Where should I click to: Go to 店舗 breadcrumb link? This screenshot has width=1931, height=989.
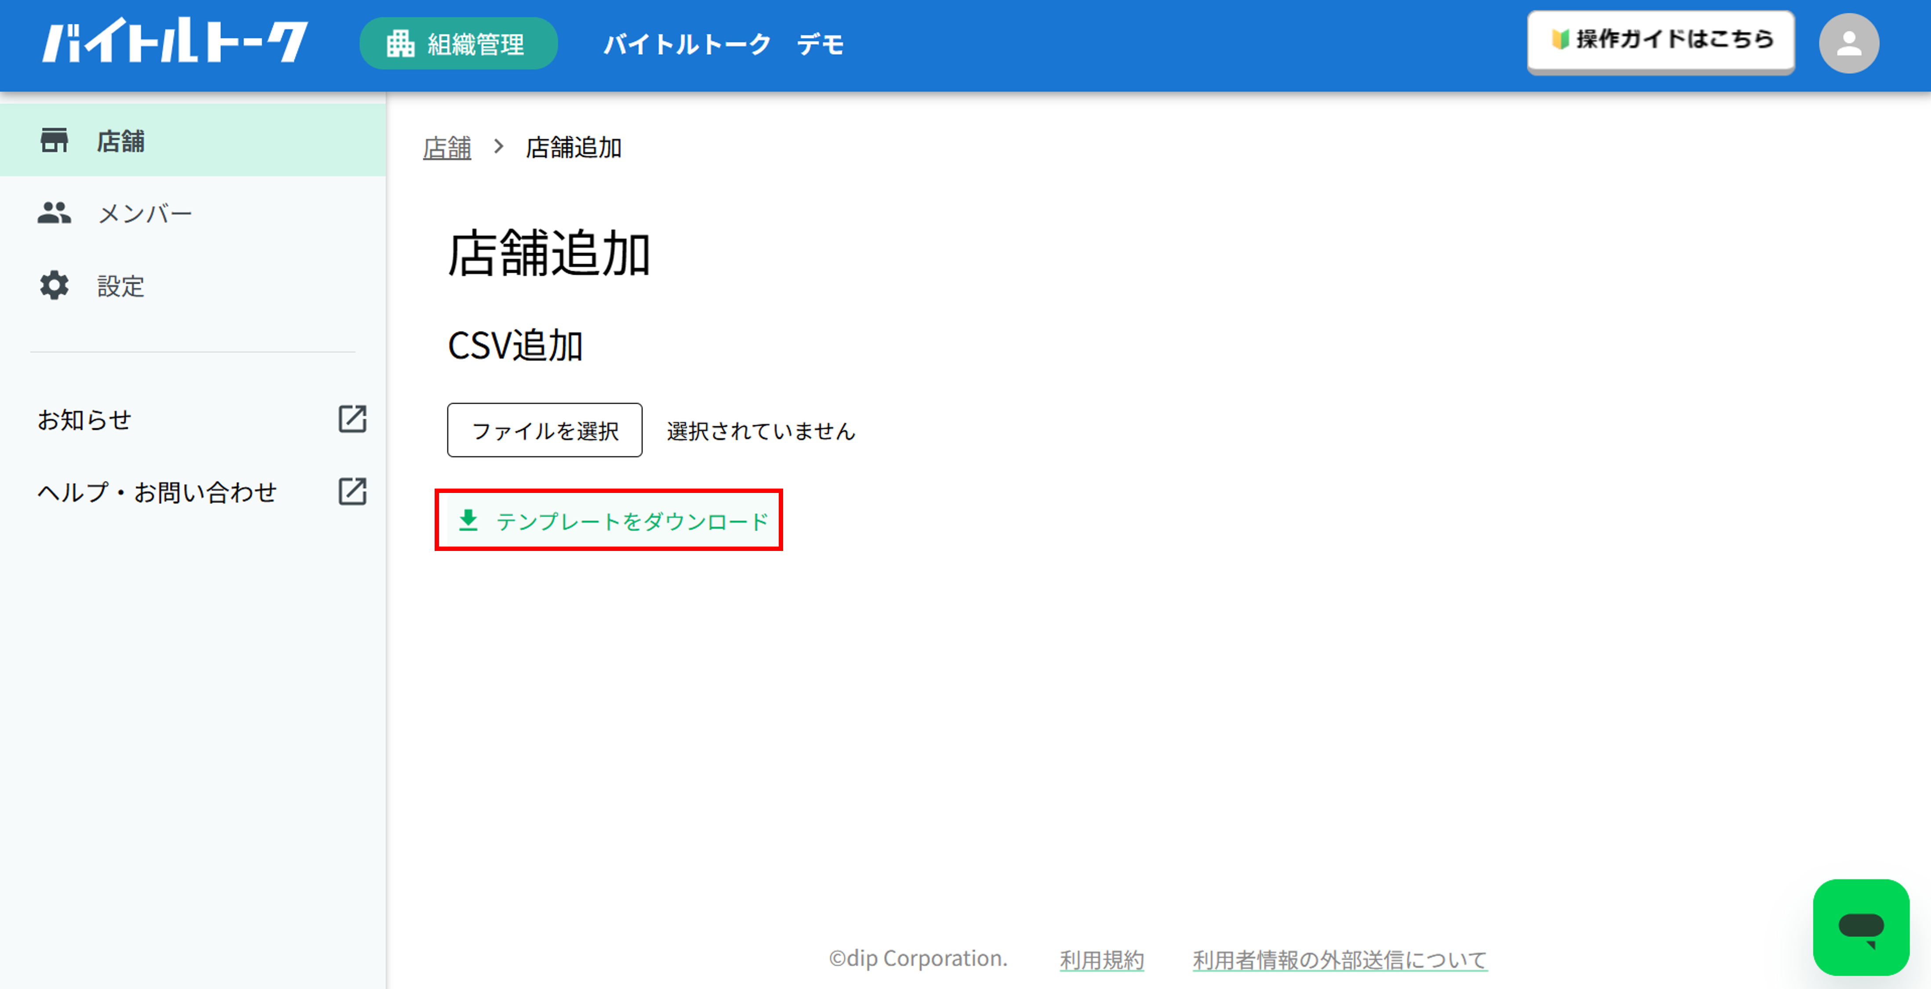(447, 148)
